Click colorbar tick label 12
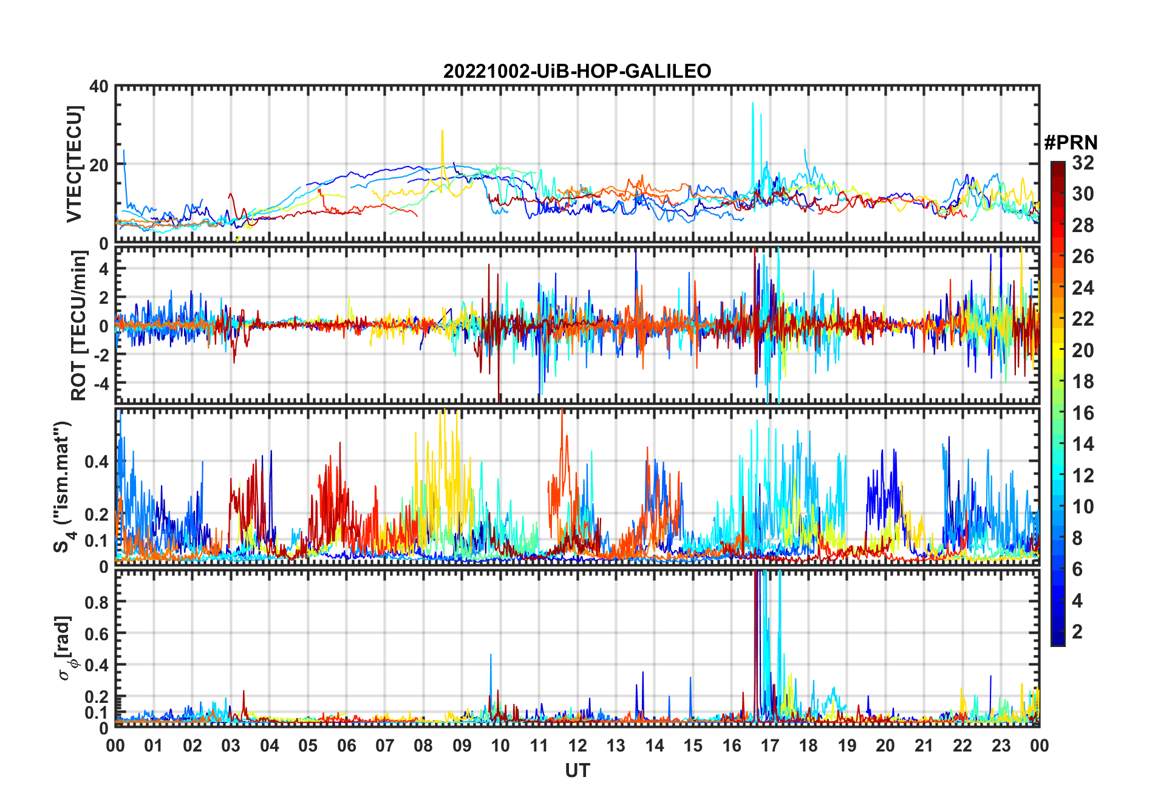 pos(1083,476)
